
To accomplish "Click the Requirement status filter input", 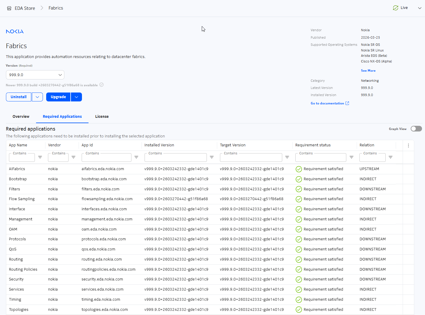I will (321, 157).
